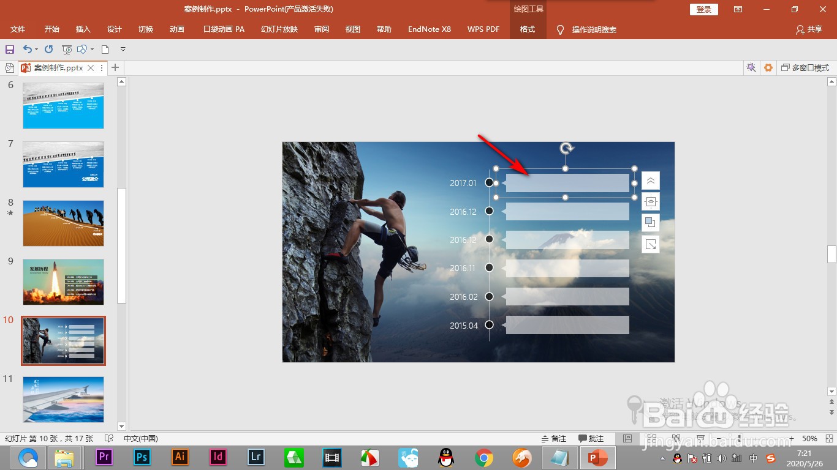This screenshot has height=470, width=837.
Task: Click the orange gear settings icon
Action: tap(768, 68)
